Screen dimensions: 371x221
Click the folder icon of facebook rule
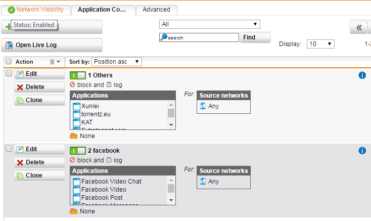pyautogui.click(x=74, y=211)
